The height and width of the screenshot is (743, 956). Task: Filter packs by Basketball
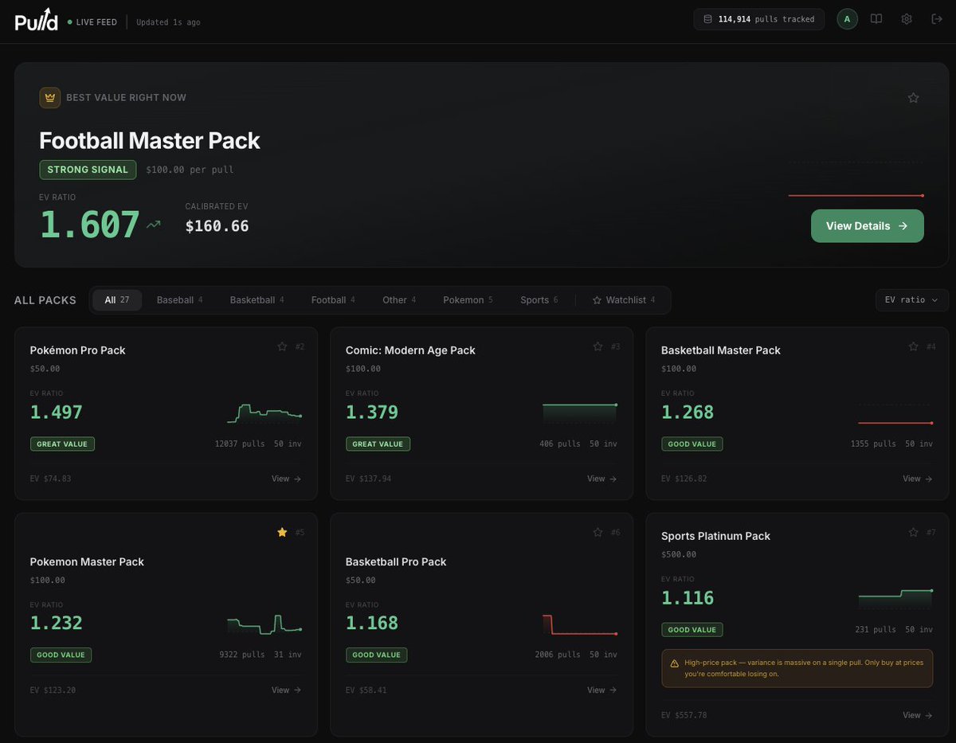tap(257, 300)
